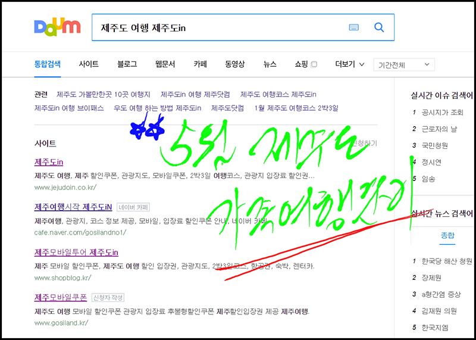The image size is (476, 340).
Task: Open the 제주도in site result title
Action: point(49,162)
